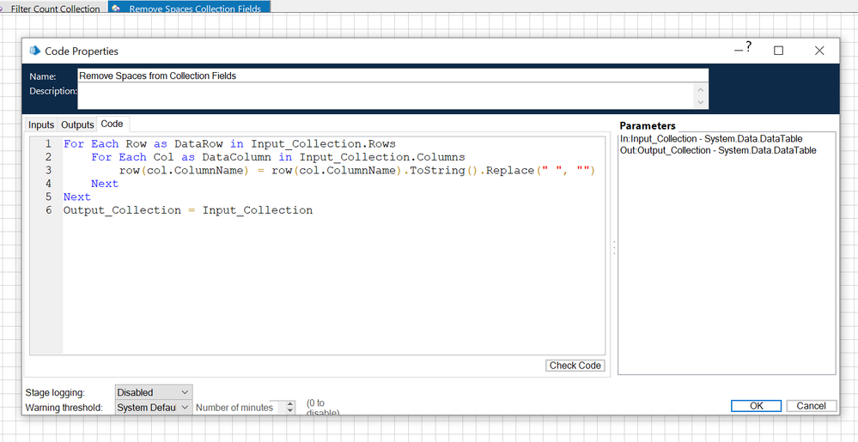The height and width of the screenshot is (442, 858).
Task: Decrease the Number of minutes value
Action: point(289,411)
